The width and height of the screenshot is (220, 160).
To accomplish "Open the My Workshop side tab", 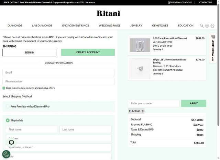I will [x=213, y=48].
